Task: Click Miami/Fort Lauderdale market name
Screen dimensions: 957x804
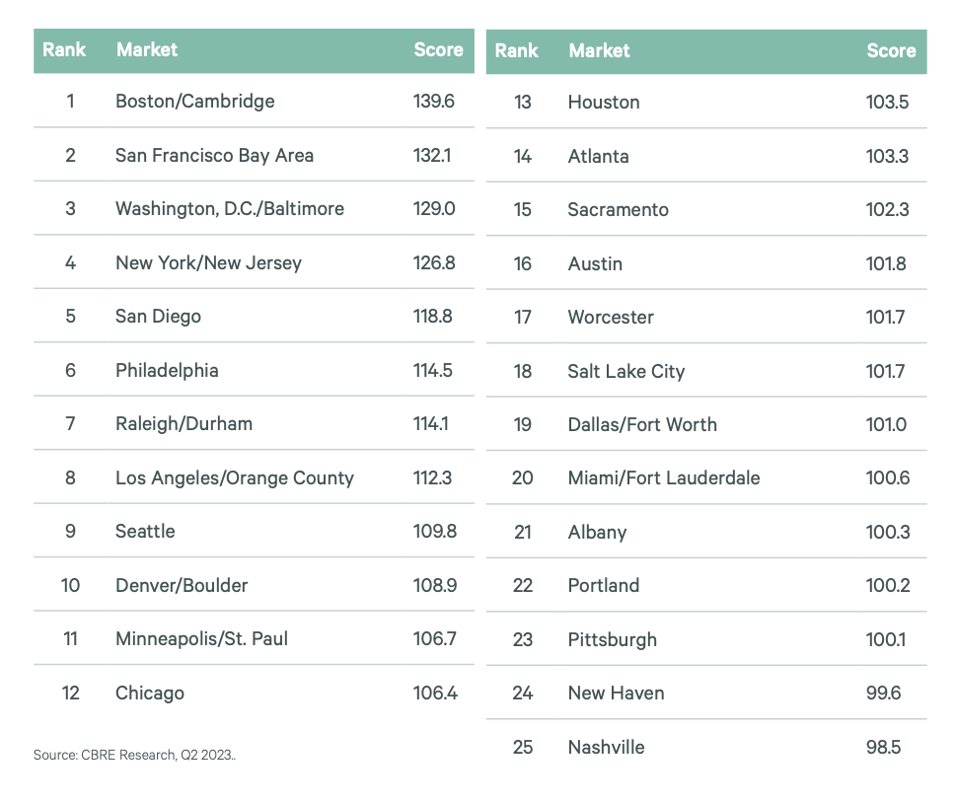Action: (664, 477)
